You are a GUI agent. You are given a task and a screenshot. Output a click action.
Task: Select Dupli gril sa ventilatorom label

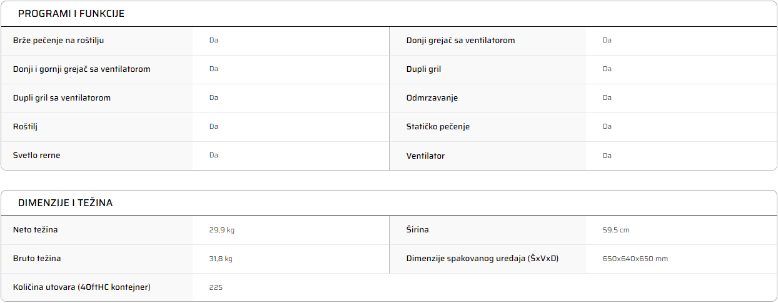pos(62,98)
